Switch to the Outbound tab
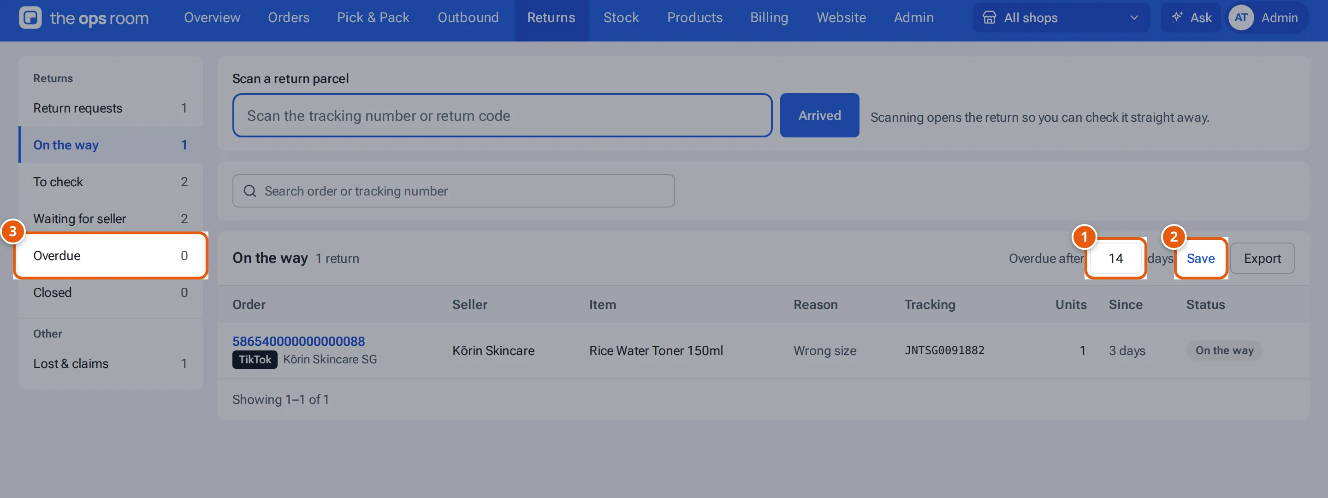The image size is (1328, 498). pyautogui.click(x=468, y=18)
